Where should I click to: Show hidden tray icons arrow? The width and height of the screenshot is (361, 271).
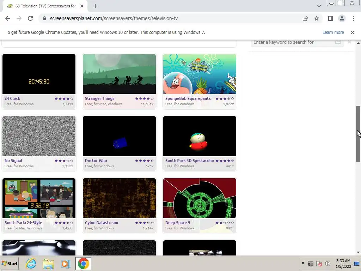click(303, 263)
